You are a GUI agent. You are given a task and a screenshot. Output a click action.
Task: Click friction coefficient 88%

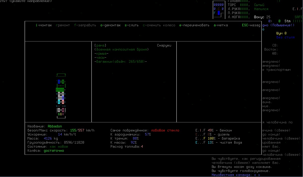click(x=136, y=139)
